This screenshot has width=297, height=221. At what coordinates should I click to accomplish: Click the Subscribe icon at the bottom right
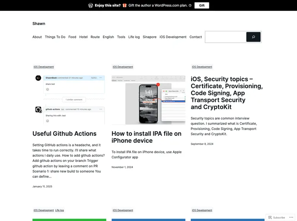pos(270,218)
